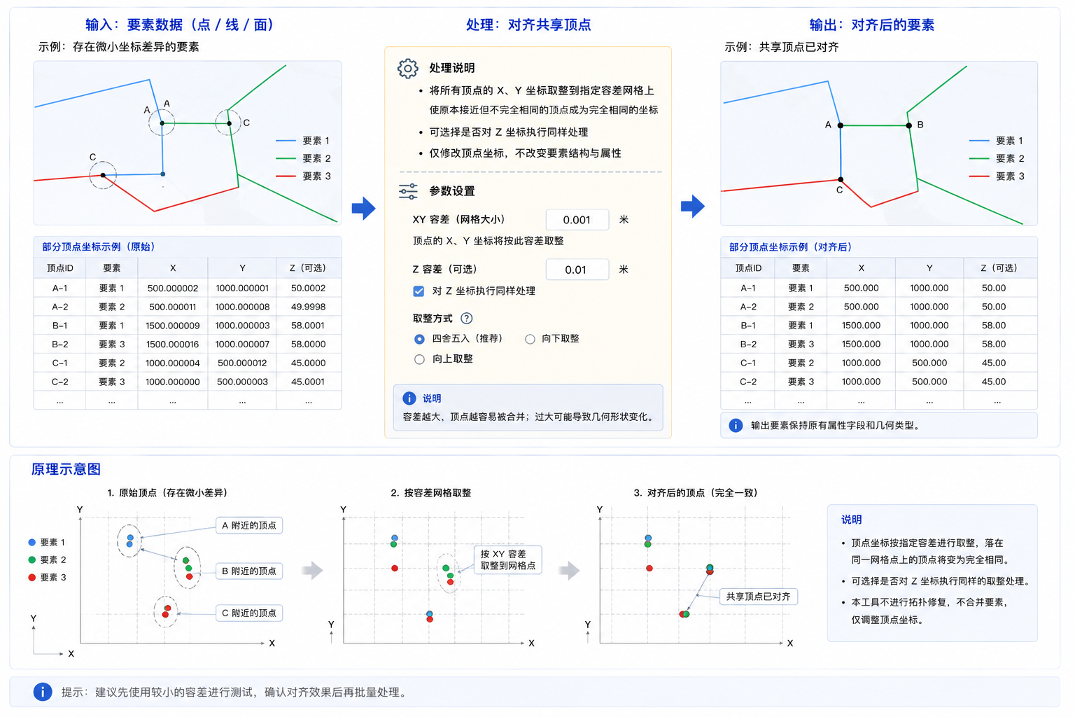The image size is (1075, 717).
Task: Click Z value 45.0001 in the original table
Action: 309,382
